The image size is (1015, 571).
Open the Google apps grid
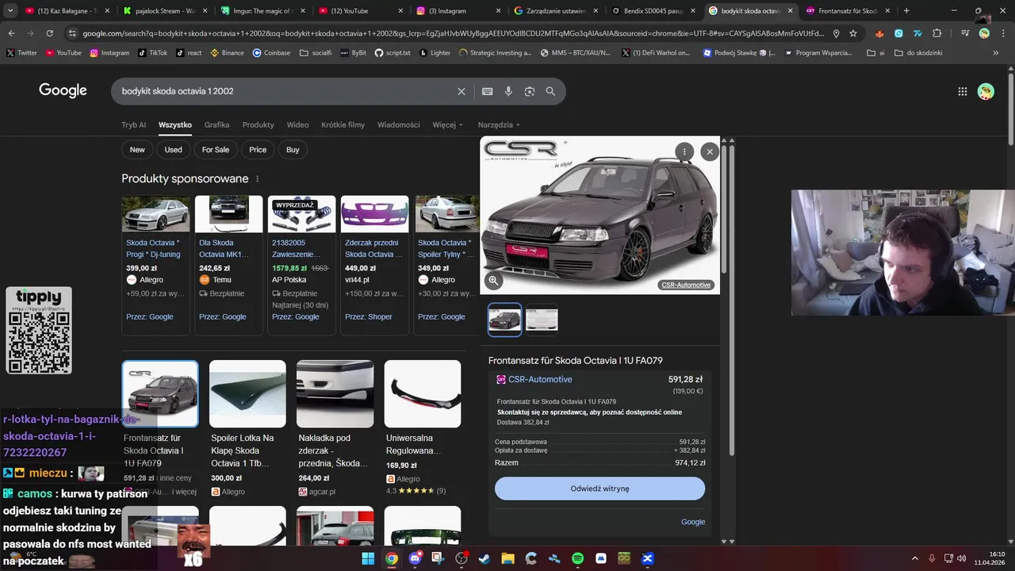point(963,91)
